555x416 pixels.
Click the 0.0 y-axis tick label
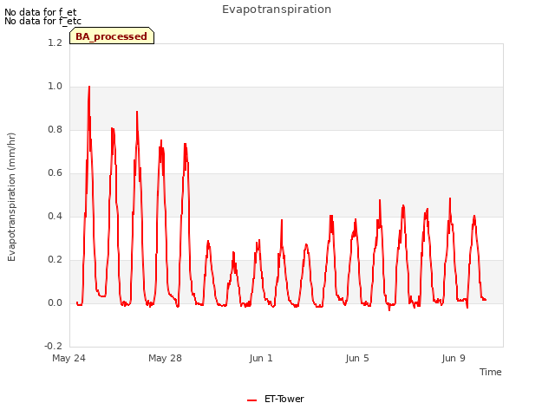coord(55,302)
